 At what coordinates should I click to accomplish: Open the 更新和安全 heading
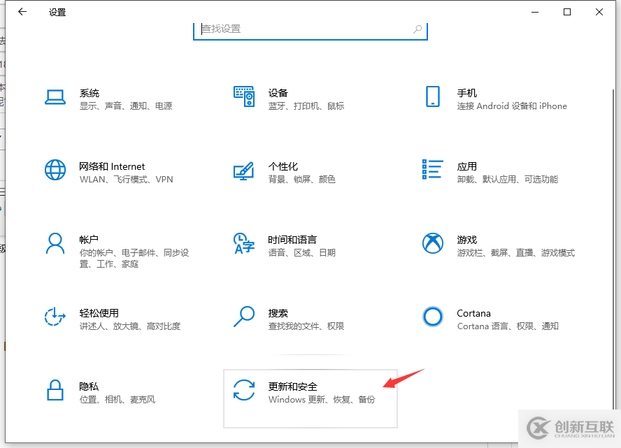[x=293, y=386]
